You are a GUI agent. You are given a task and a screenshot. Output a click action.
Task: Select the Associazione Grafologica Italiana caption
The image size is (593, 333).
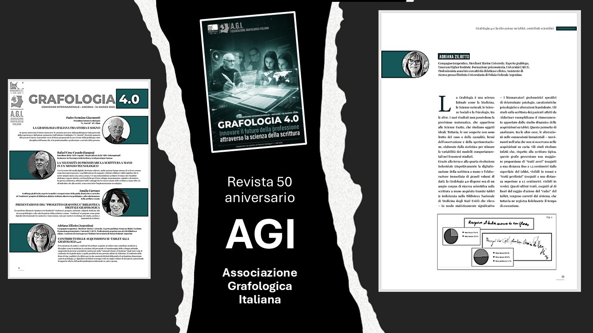260,286
